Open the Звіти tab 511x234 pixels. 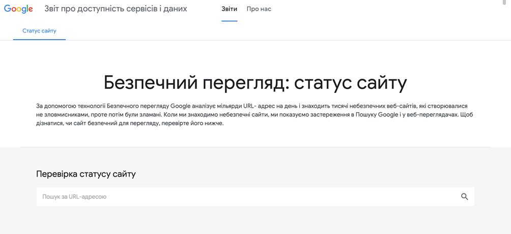230,9
